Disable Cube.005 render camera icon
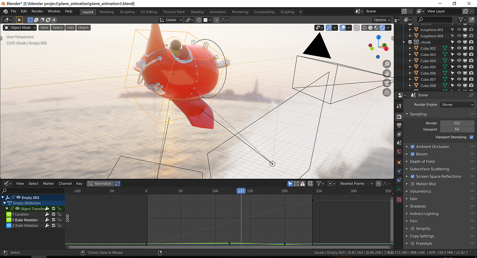The height and width of the screenshot is (258, 477). tap(471, 67)
